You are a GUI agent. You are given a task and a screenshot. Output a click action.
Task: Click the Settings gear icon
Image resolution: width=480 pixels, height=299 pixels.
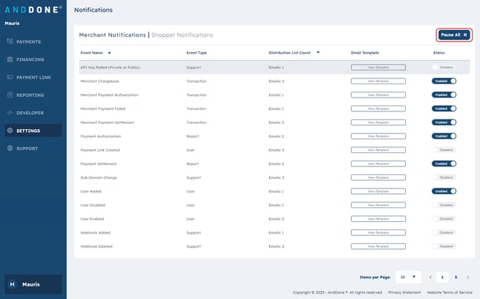point(10,130)
